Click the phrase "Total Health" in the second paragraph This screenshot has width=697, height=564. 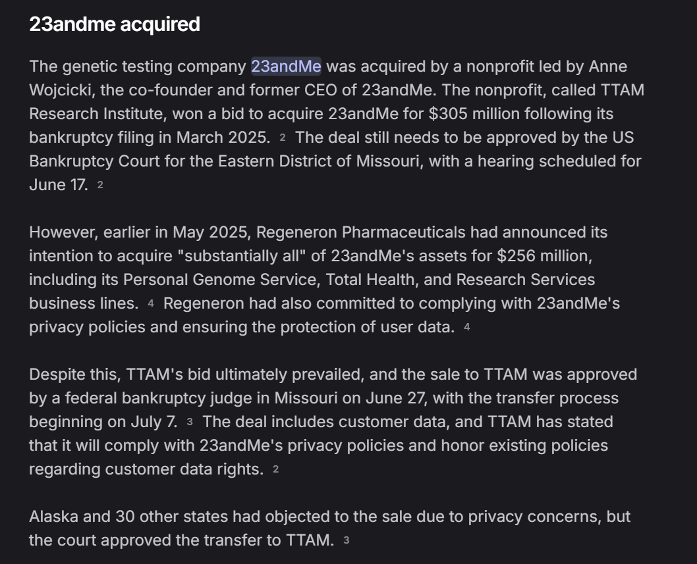click(x=372, y=280)
